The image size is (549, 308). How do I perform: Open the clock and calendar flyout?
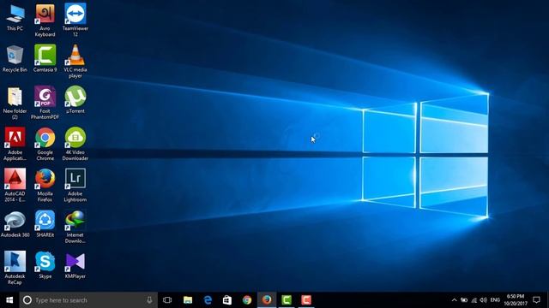point(516,300)
